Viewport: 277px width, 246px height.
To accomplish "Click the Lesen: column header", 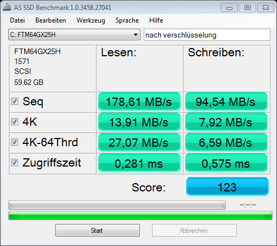I will (x=119, y=52).
